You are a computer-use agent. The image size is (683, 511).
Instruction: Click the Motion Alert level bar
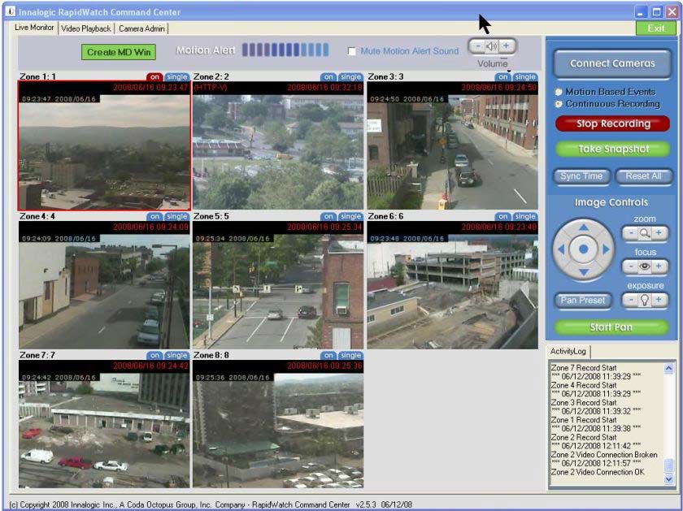point(285,50)
